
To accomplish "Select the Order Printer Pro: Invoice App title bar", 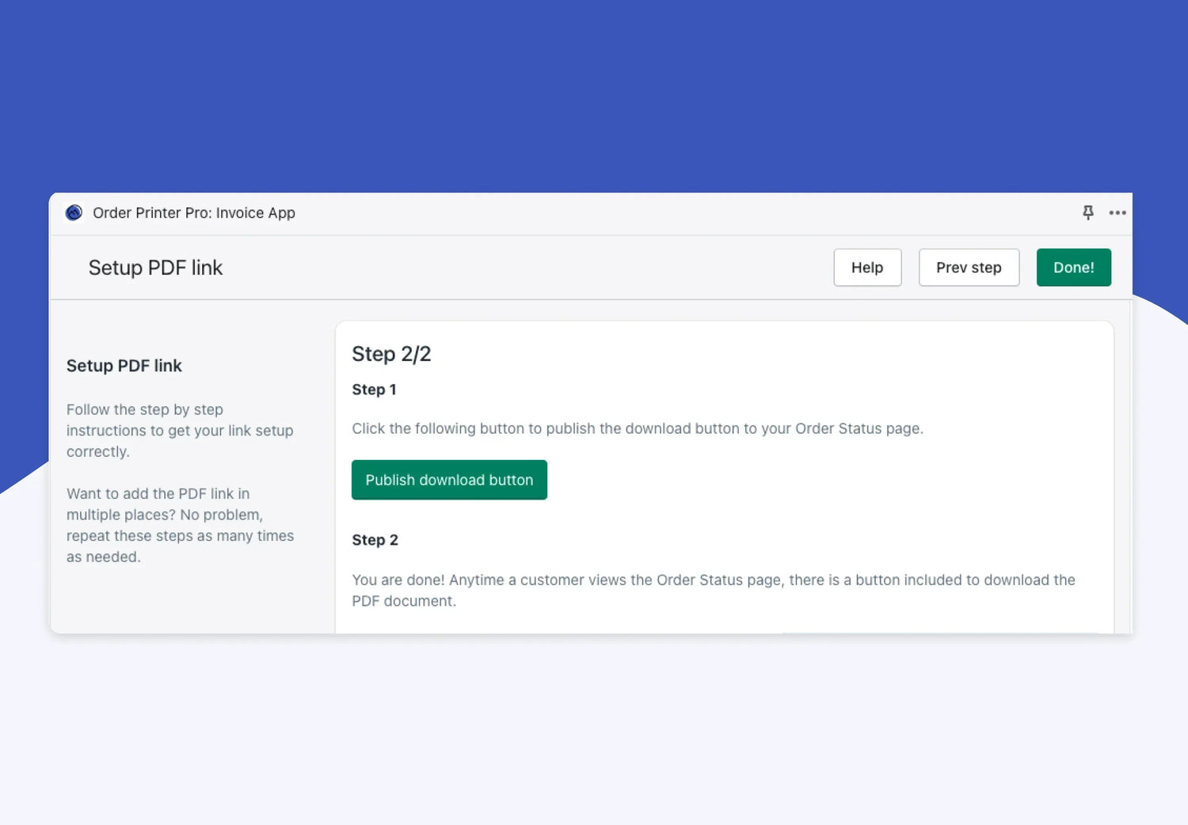I will tap(194, 212).
